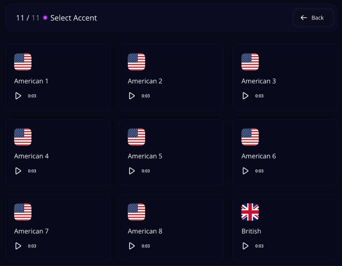Image resolution: width=342 pixels, height=266 pixels.
Task: Play the American 1 voice preview
Action: (18, 96)
